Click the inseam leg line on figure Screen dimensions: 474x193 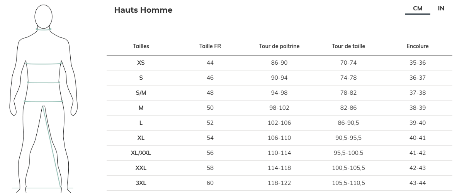click(52, 147)
